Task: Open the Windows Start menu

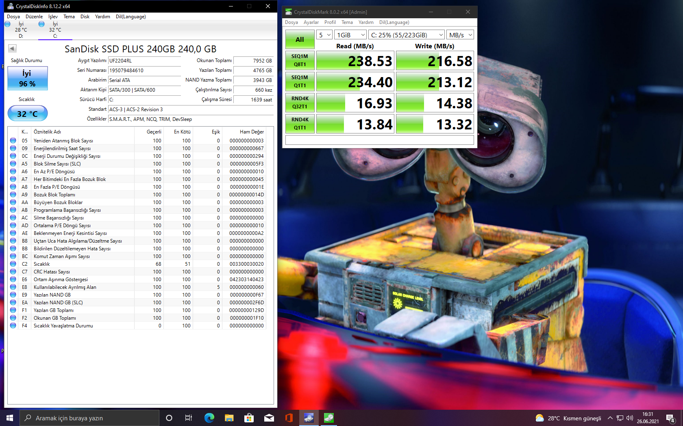Action: point(10,418)
